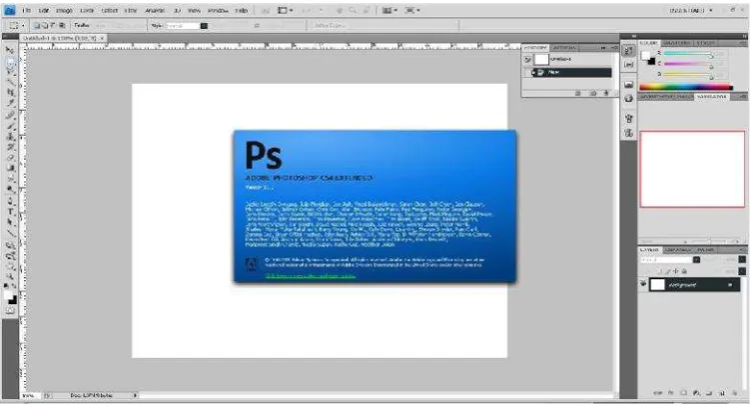
Task: Select the Lasso tool
Action: pyautogui.click(x=10, y=71)
